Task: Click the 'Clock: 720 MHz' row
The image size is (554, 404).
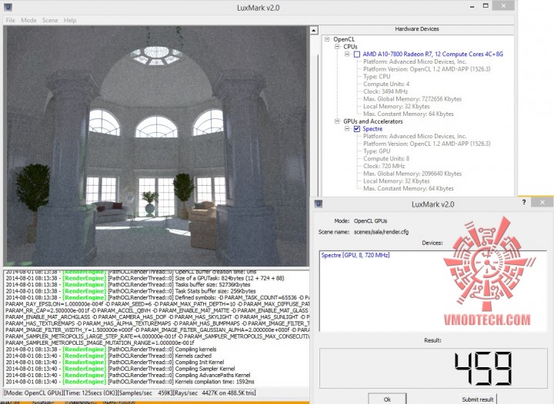Action: coord(384,166)
